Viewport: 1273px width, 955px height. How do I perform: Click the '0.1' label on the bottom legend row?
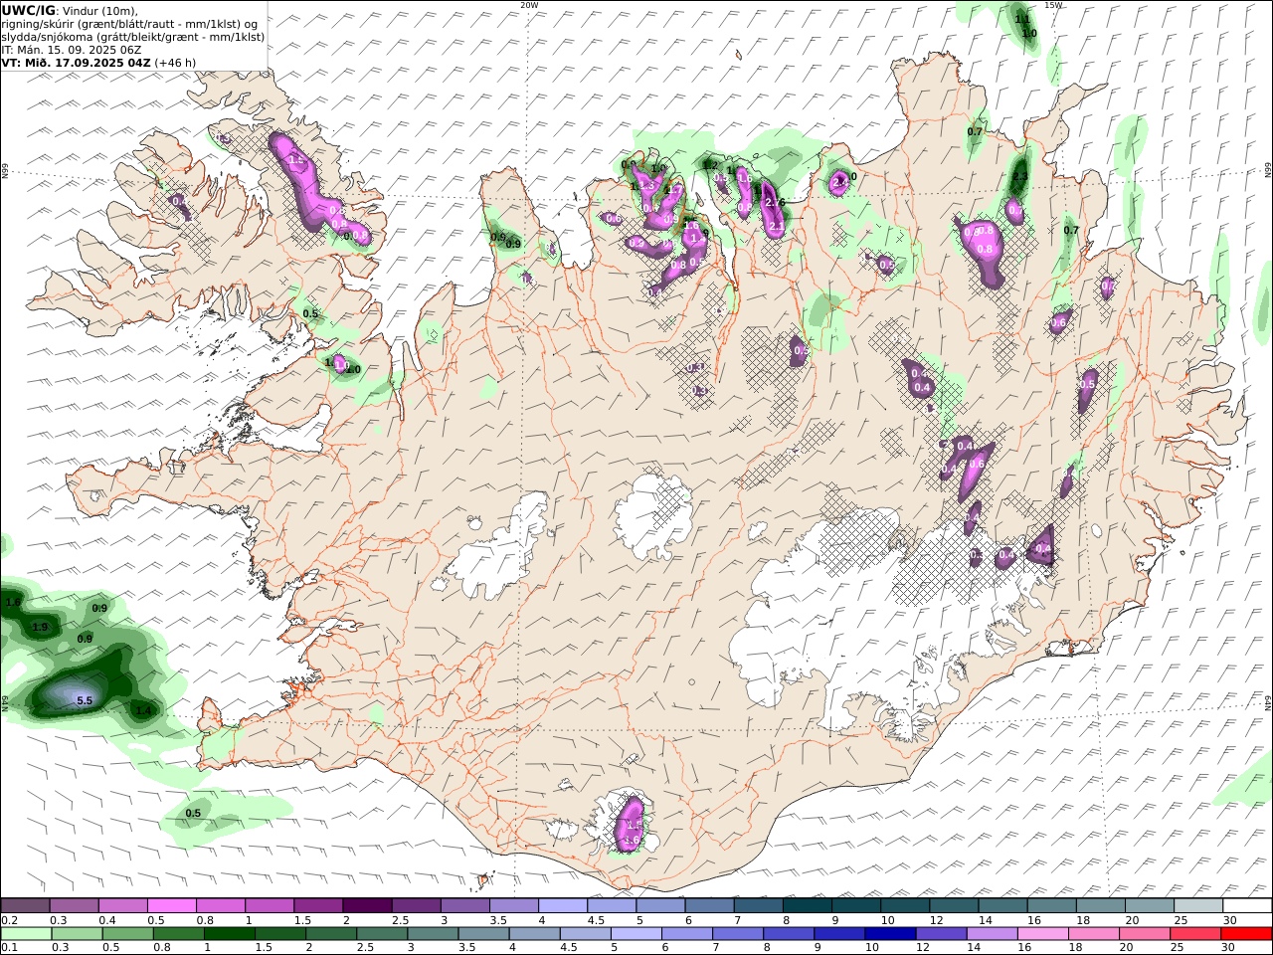click(9, 947)
